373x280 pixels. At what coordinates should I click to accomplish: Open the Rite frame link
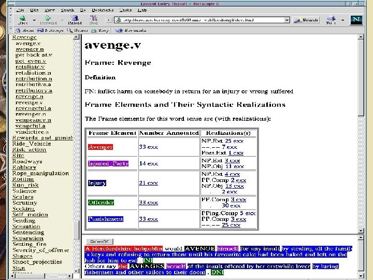[18, 156]
